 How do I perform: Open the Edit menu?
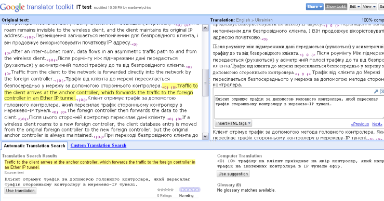(355, 7)
